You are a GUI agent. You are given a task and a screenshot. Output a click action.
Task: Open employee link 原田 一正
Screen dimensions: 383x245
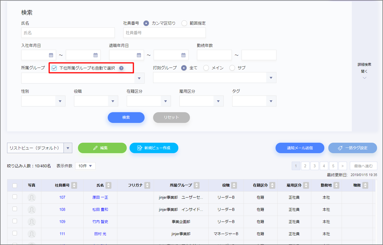[x=100, y=198]
